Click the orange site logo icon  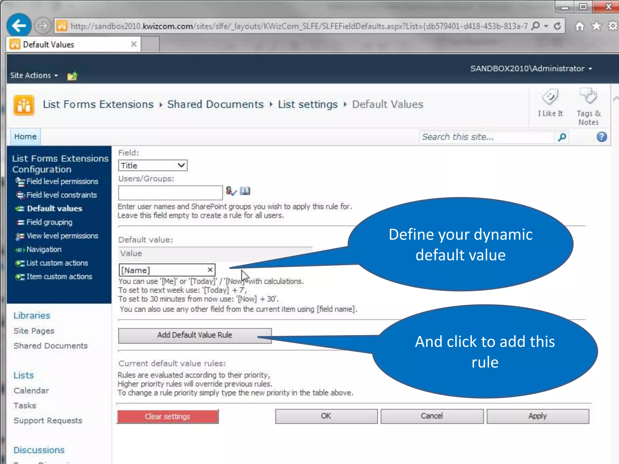24,105
